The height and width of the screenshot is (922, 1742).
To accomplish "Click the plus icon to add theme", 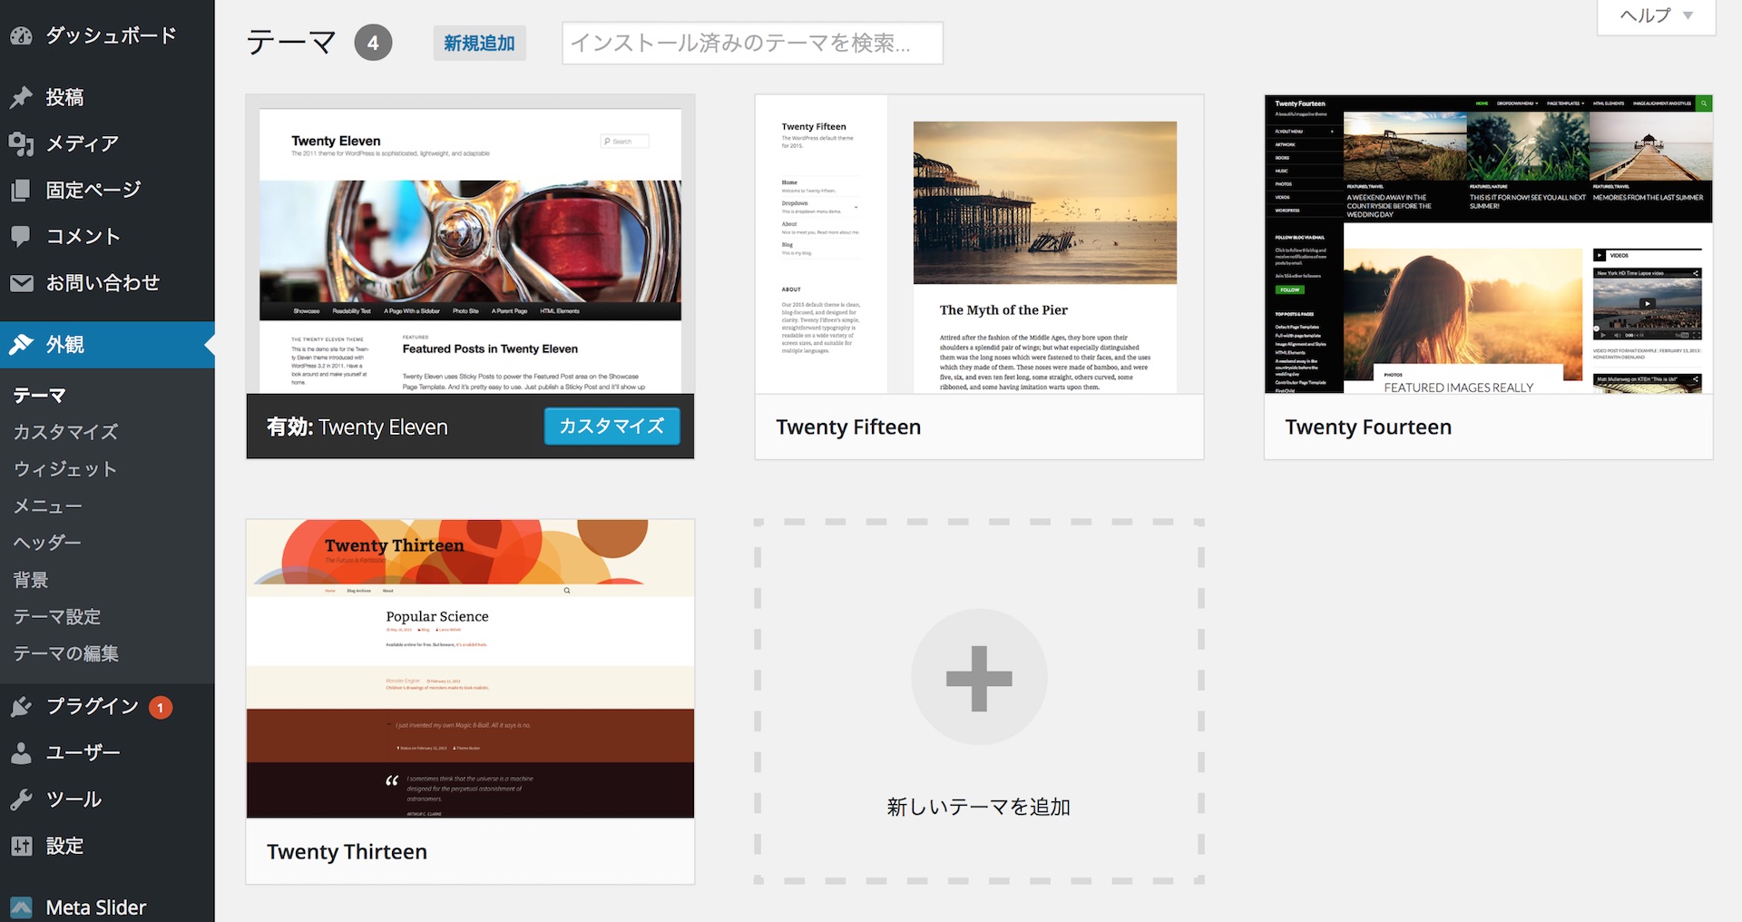I will click(x=979, y=678).
